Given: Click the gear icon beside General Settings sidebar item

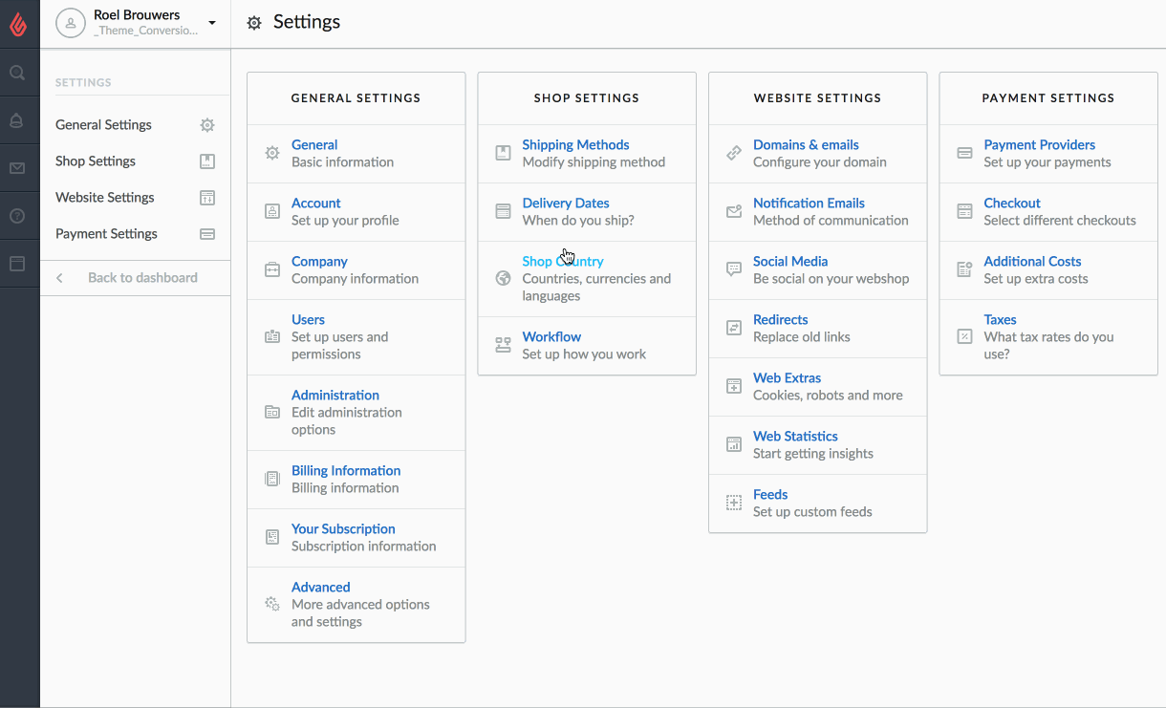Looking at the screenshot, I should point(207,125).
